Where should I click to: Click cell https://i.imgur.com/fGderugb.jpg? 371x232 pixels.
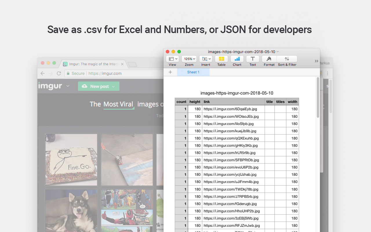[x=233, y=204]
